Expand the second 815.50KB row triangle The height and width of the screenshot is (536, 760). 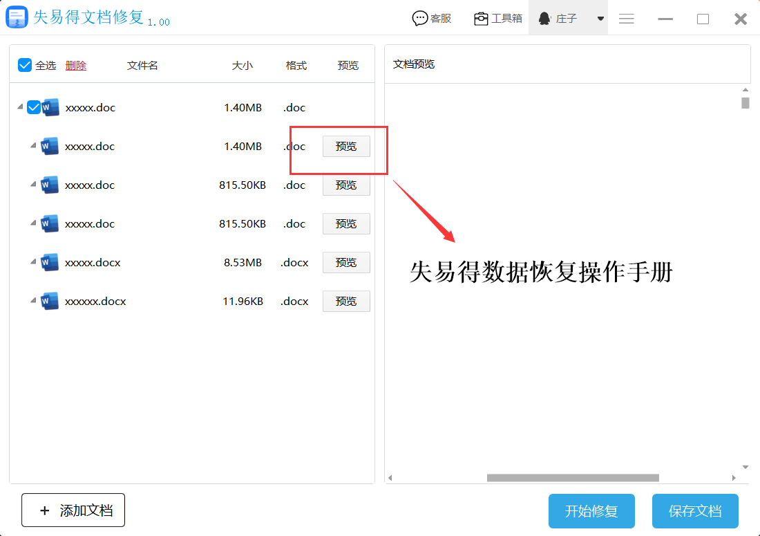(33, 223)
